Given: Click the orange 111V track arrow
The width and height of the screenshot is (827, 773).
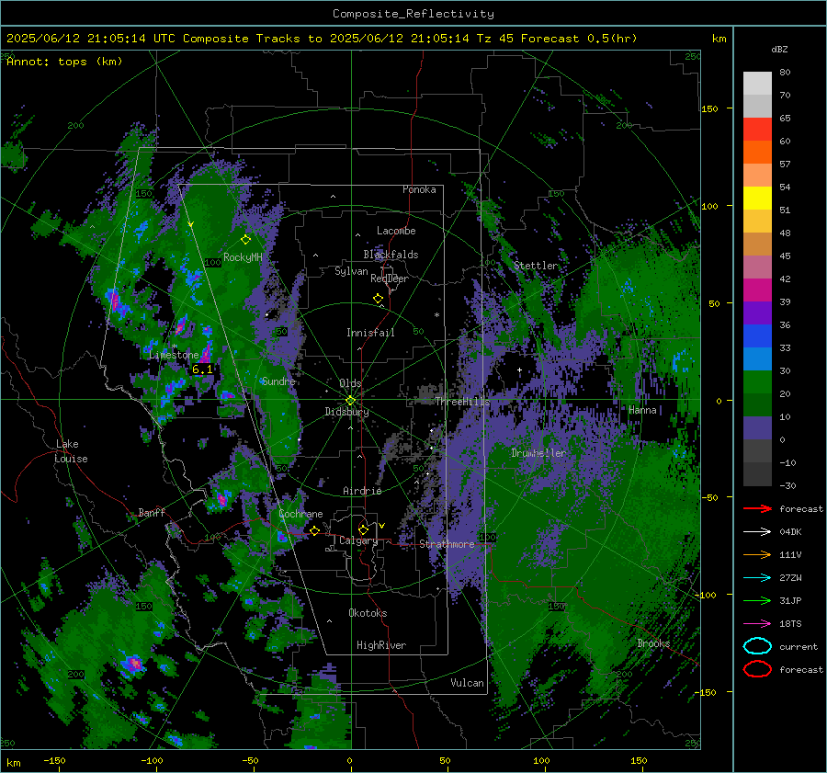Looking at the screenshot, I should [x=757, y=554].
